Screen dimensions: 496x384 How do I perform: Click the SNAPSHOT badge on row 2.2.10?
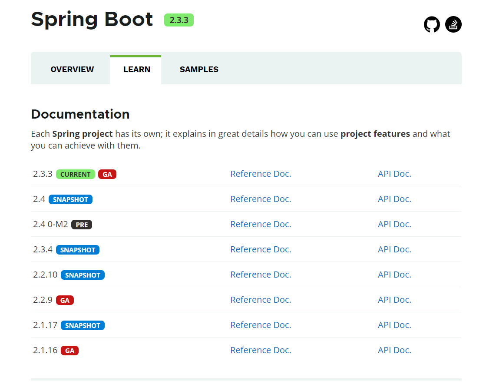[83, 275]
